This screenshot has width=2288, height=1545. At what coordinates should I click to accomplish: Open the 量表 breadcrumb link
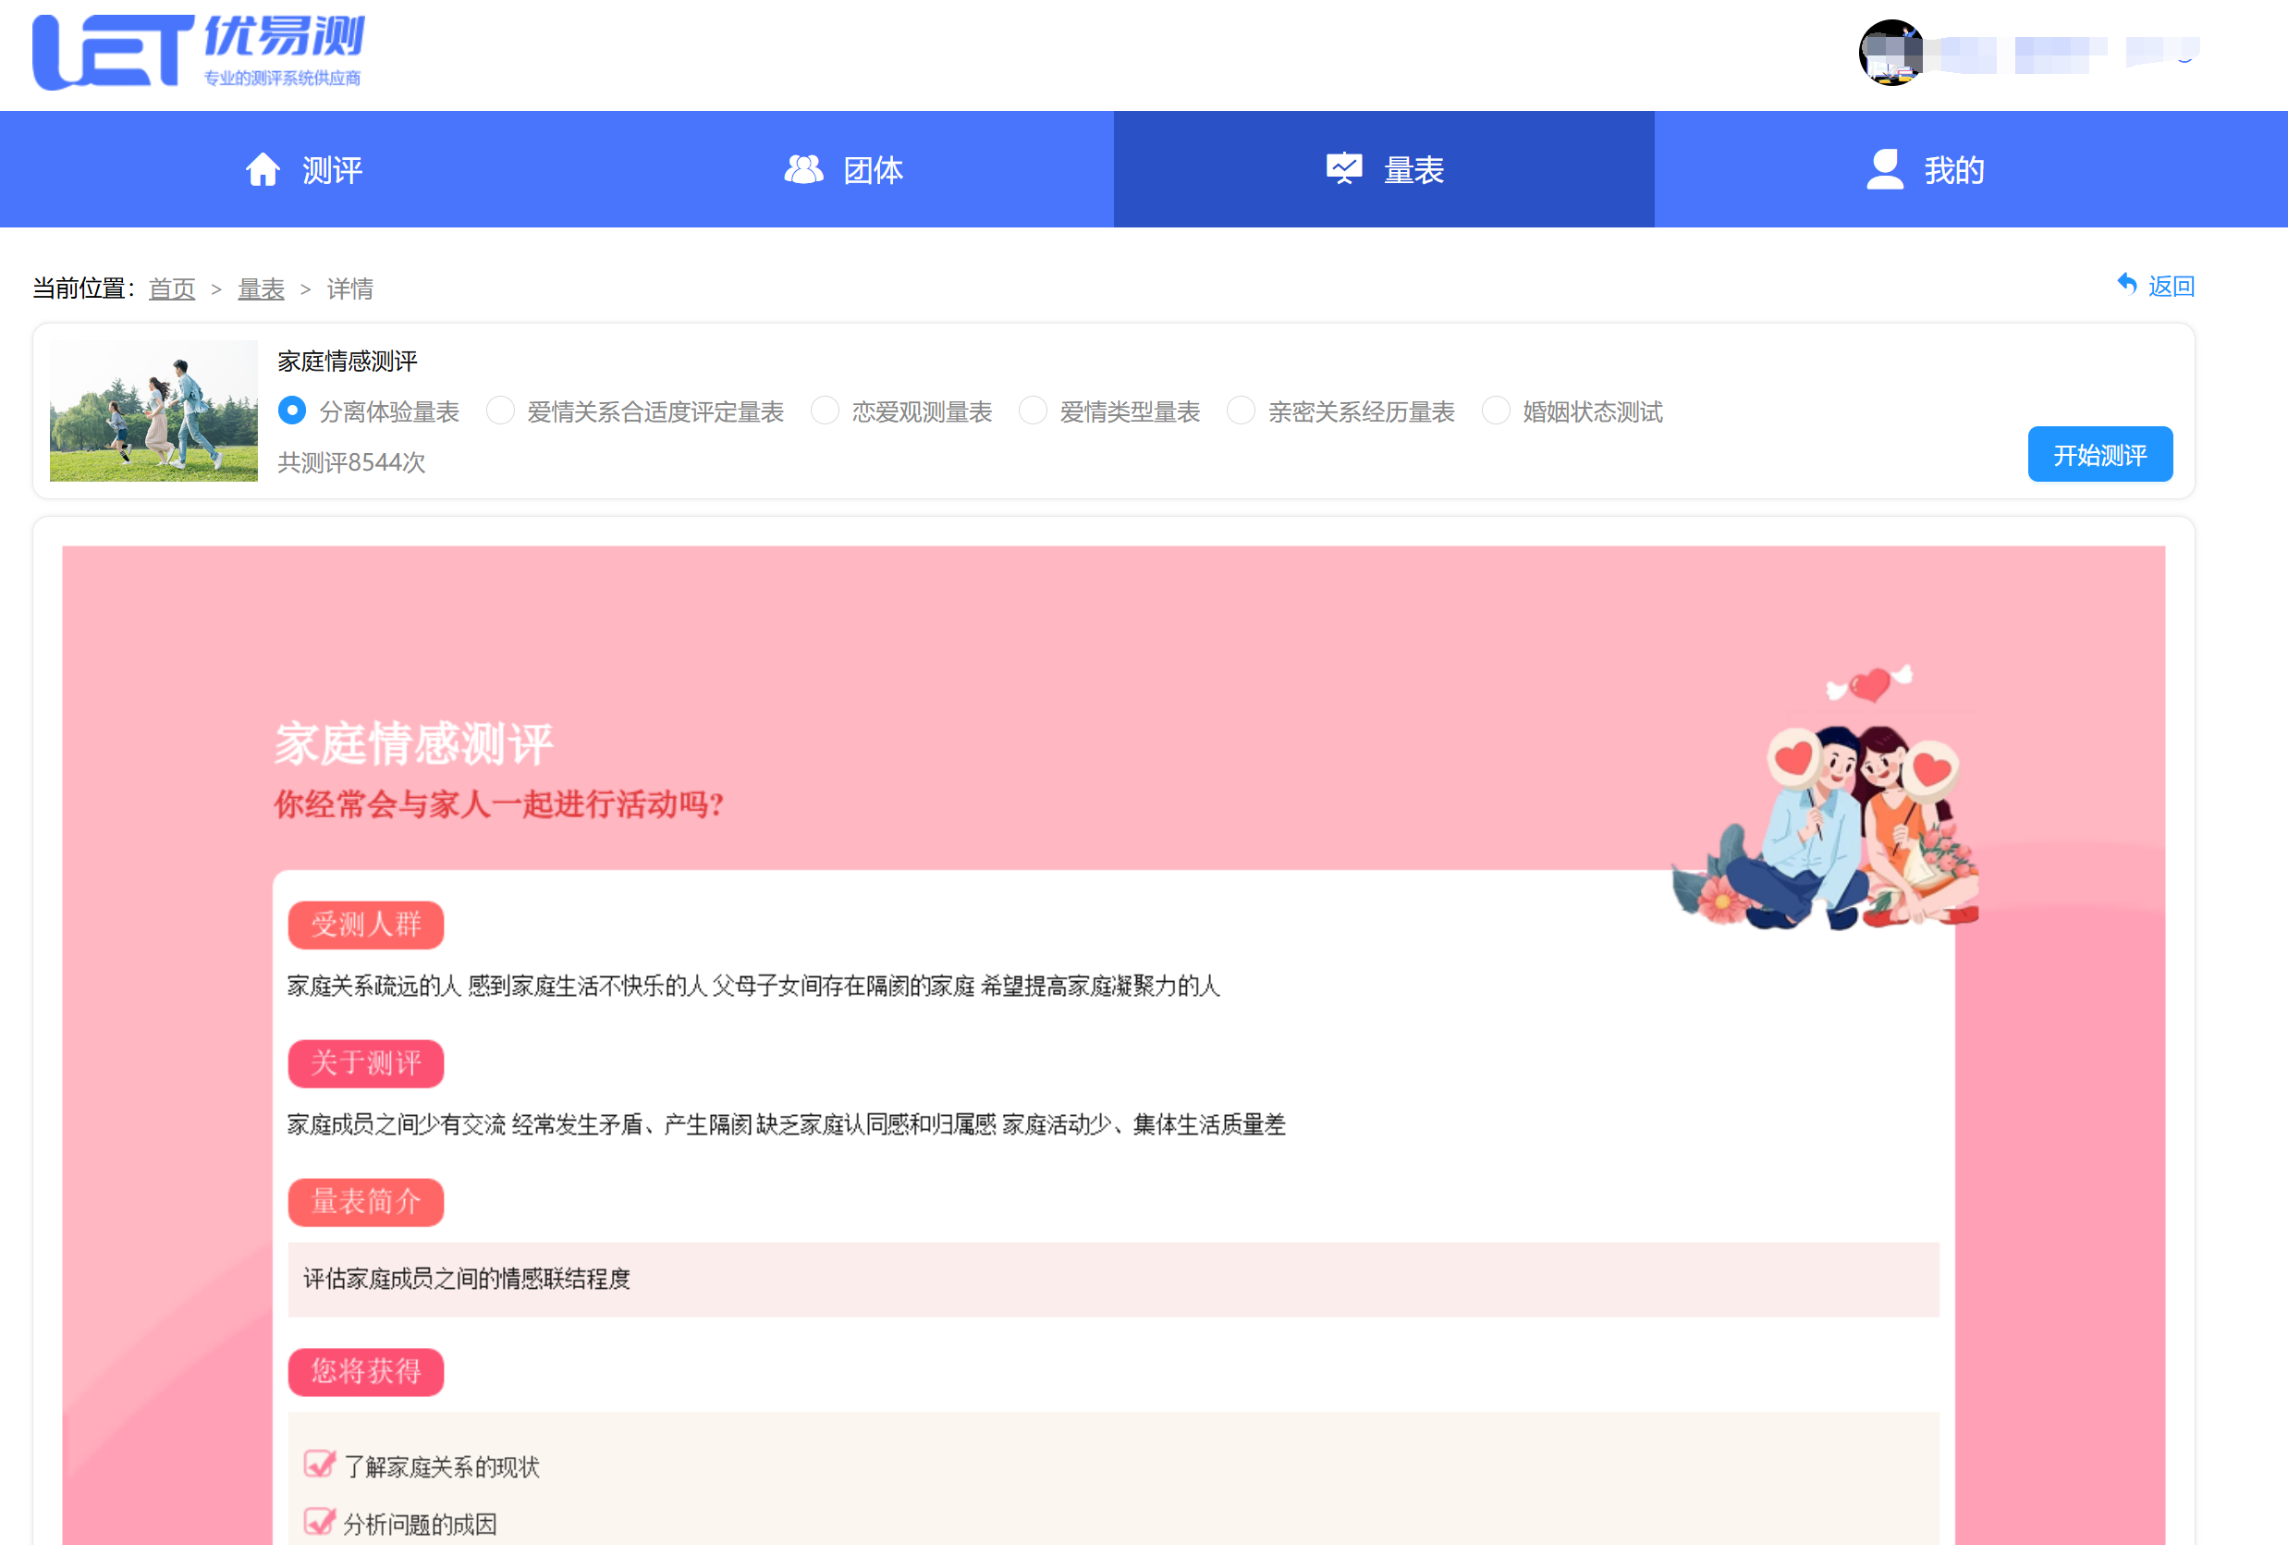pyautogui.click(x=261, y=288)
